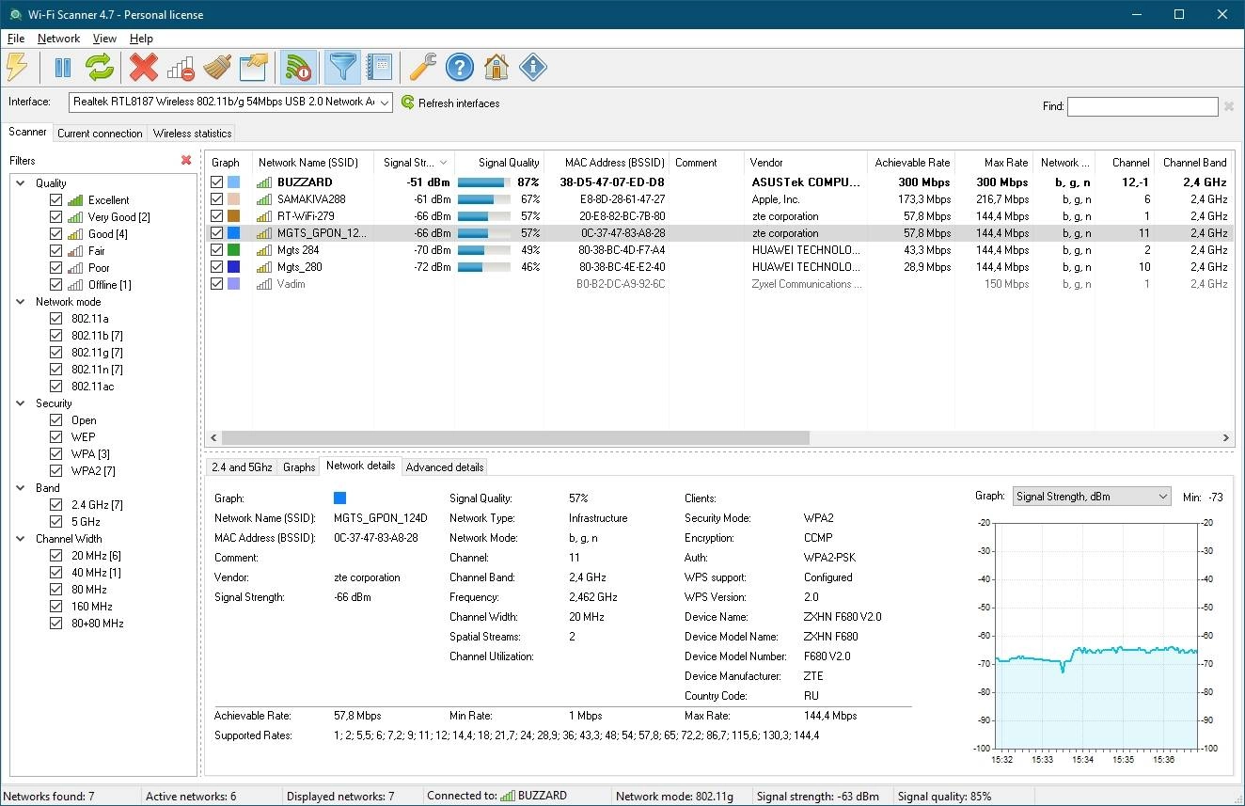Viewport: 1245px width, 806px height.
Task: Uncheck the Very Good [2] quality filter
Action: [56, 217]
